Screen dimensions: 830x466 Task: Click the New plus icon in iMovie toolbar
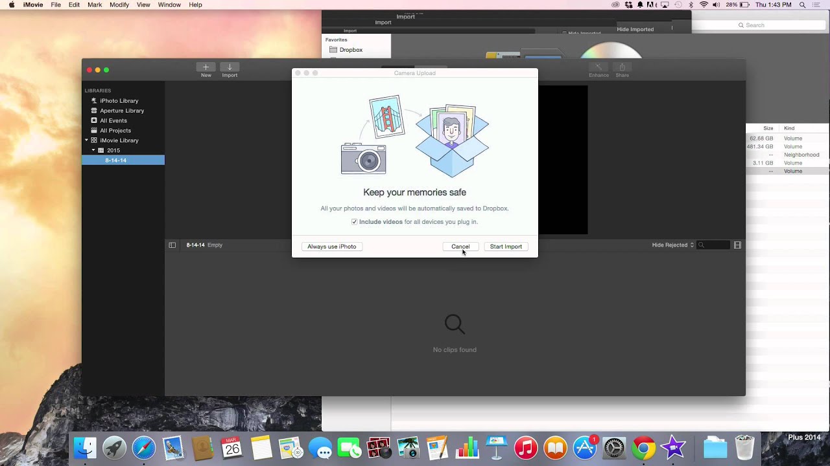tap(206, 67)
